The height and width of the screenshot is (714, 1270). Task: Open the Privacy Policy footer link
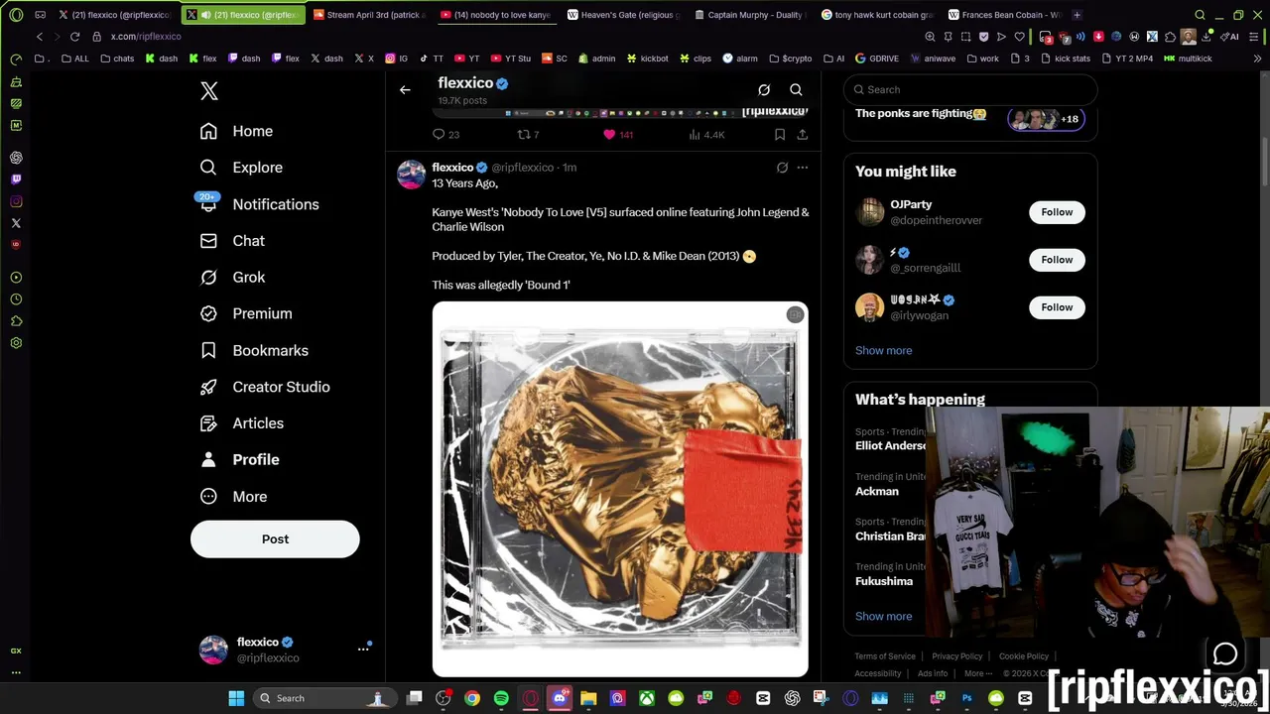tap(957, 656)
